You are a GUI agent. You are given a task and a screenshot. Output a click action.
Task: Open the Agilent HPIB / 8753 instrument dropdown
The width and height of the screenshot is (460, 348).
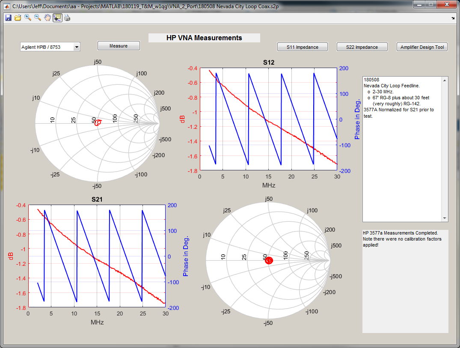click(77, 47)
